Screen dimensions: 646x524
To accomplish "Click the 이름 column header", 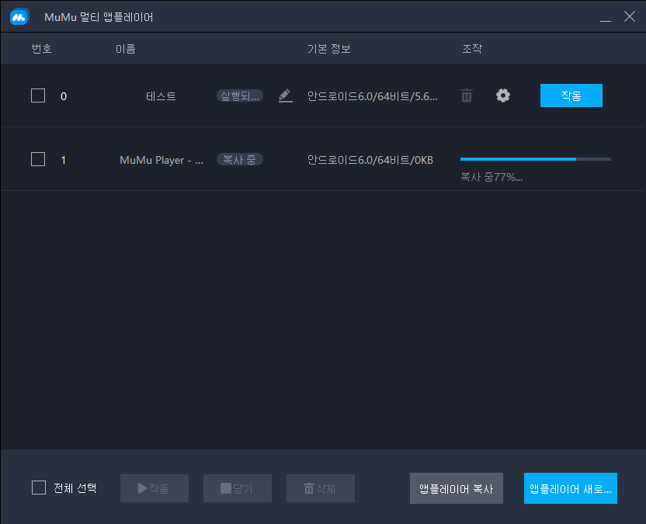I will (x=125, y=49).
